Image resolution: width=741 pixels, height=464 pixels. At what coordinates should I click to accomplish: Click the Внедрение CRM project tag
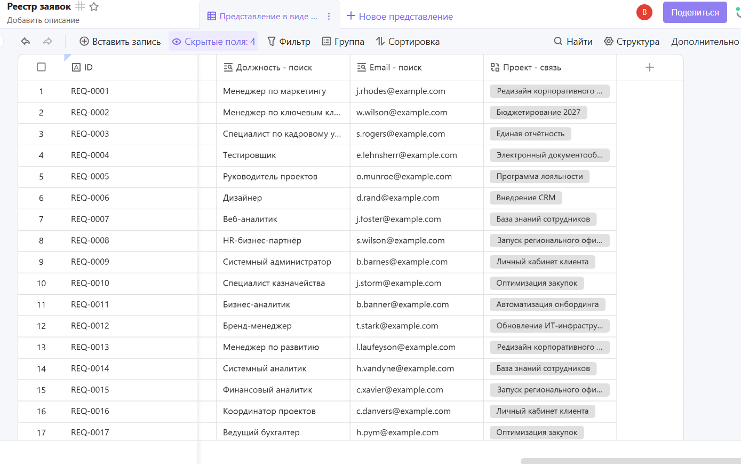click(x=526, y=198)
